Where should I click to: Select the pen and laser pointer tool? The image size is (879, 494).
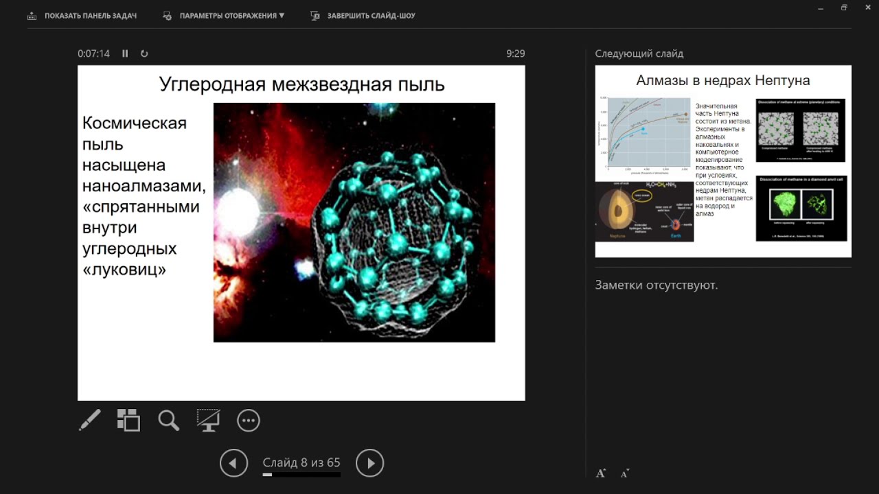point(90,421)
